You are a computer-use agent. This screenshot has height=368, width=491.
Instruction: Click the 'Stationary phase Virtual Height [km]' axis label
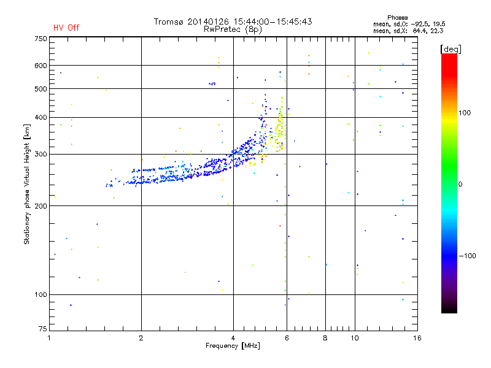click(27, 184)
